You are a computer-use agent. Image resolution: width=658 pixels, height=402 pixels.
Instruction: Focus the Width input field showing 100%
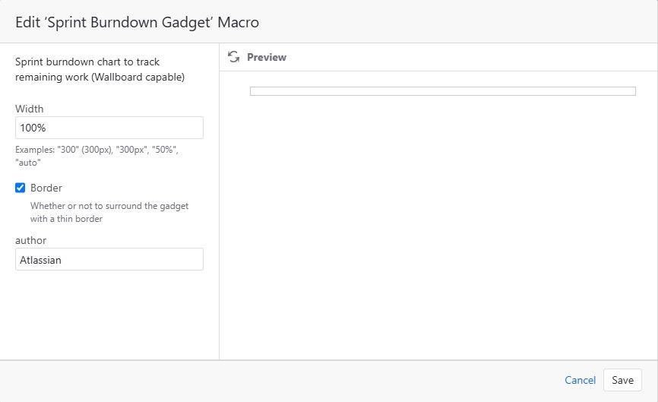point(109,128)
